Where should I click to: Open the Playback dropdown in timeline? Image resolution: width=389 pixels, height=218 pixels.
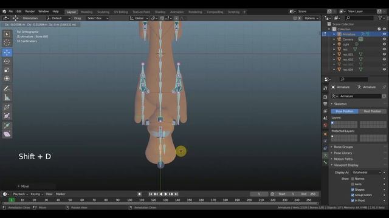click(20, 194)
